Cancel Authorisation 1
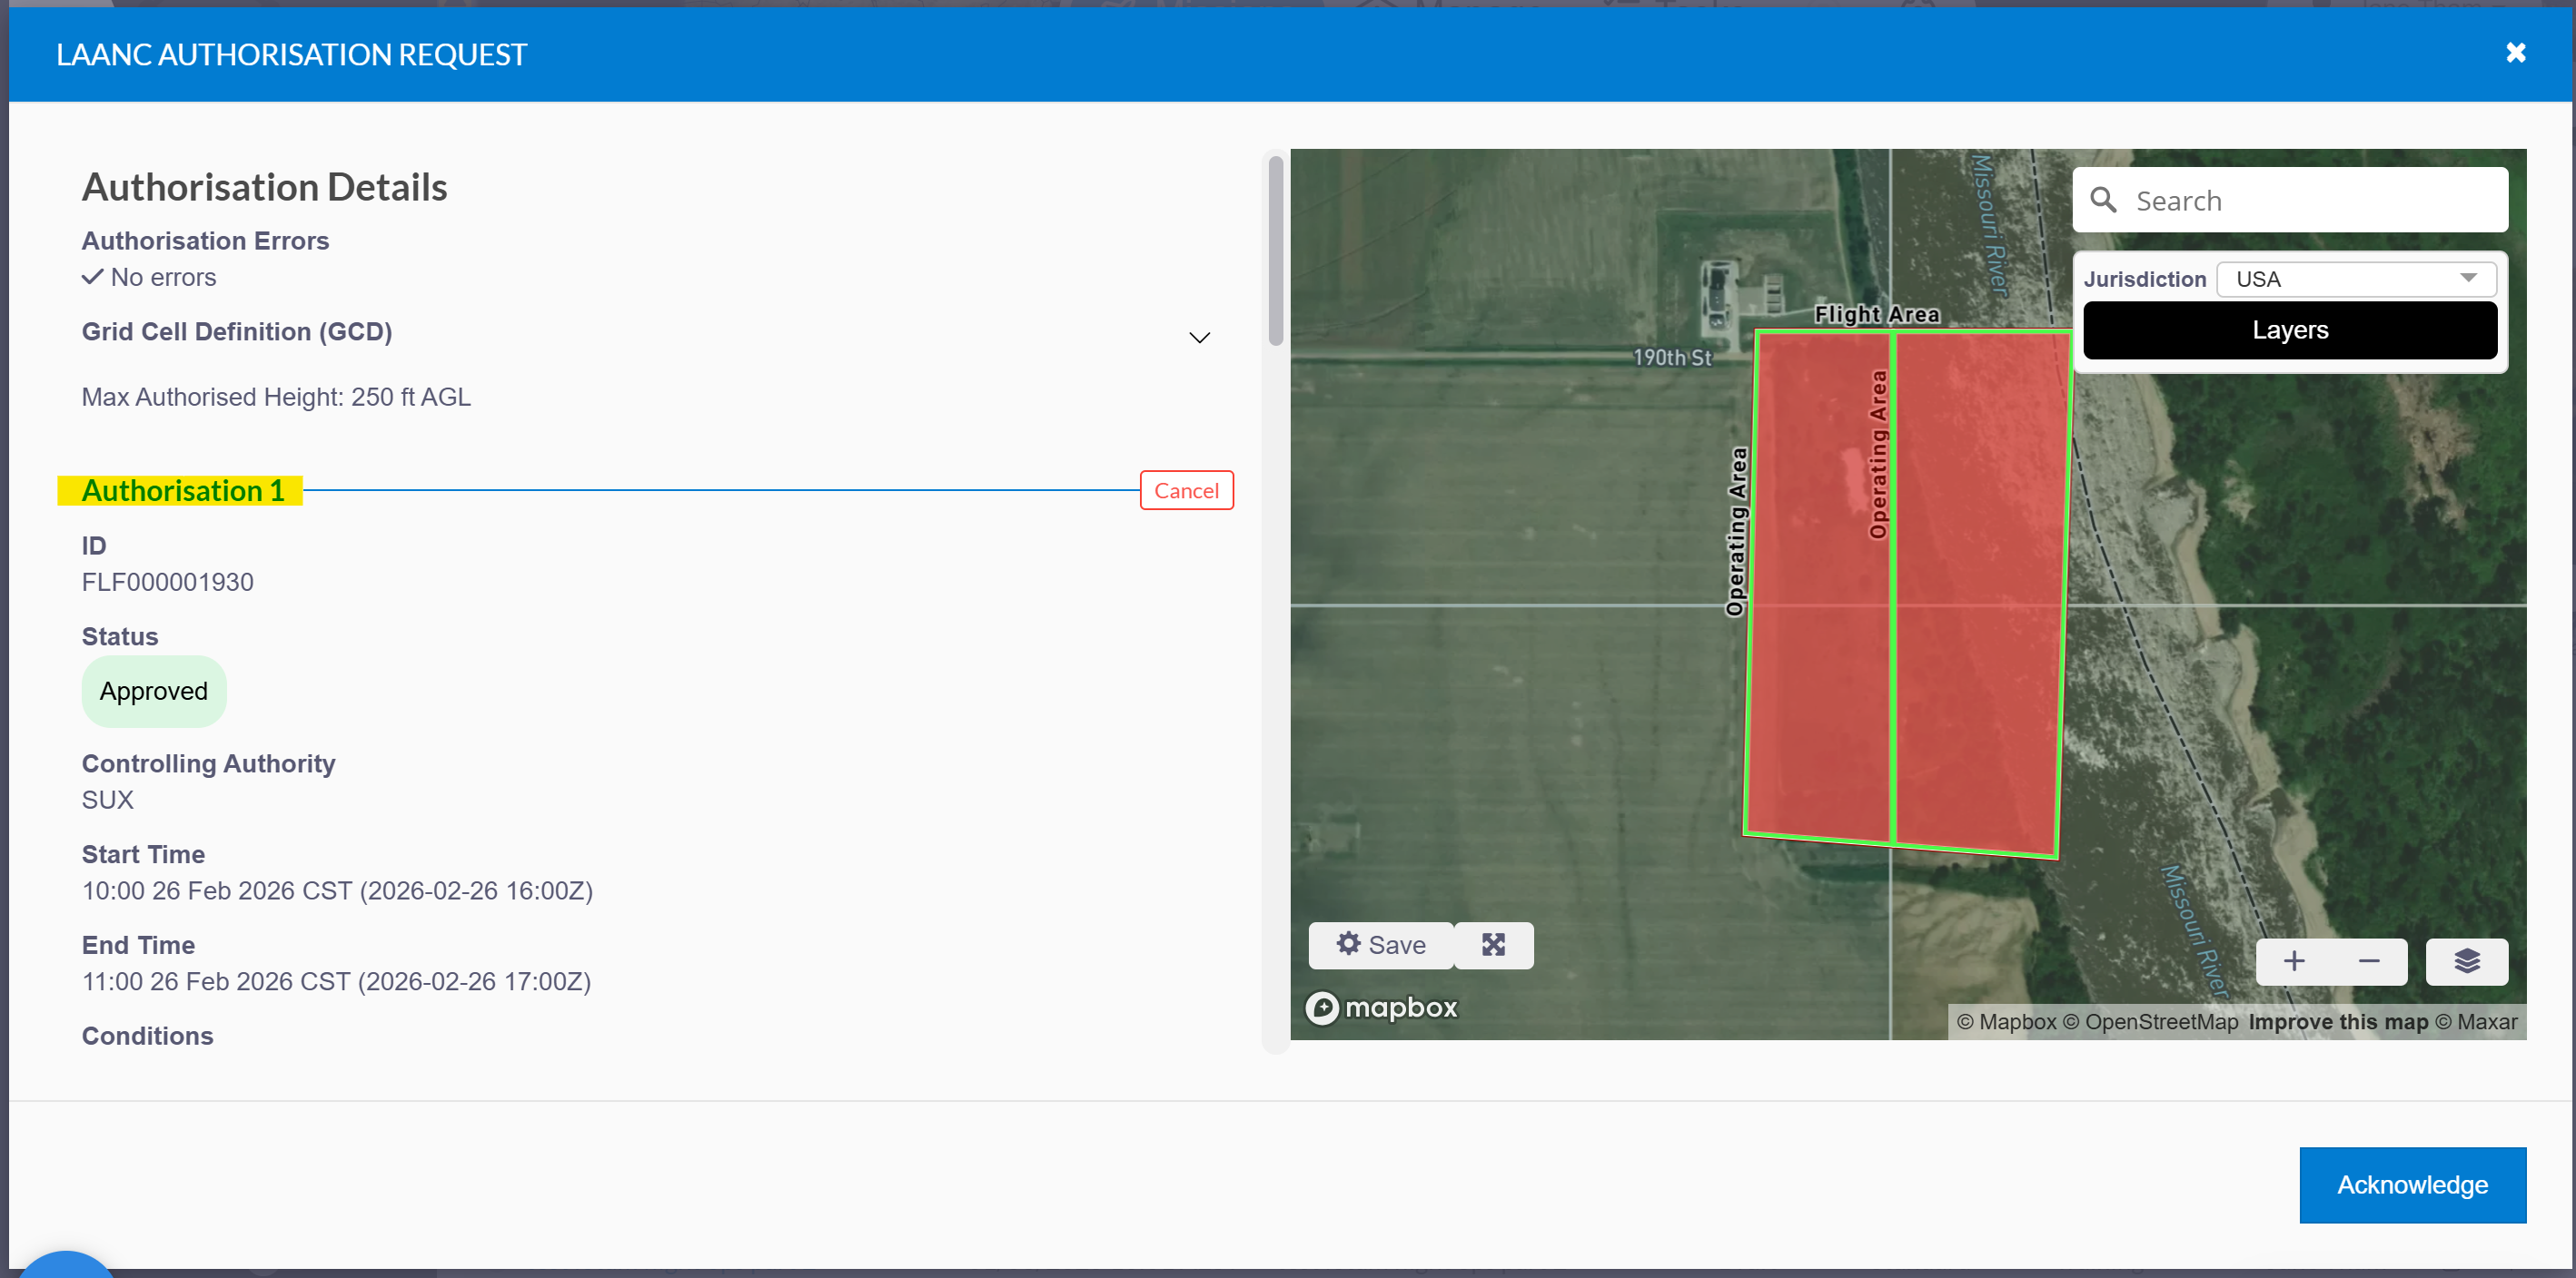This screenshot has width=2576, height=1278. click(1186, 491)
